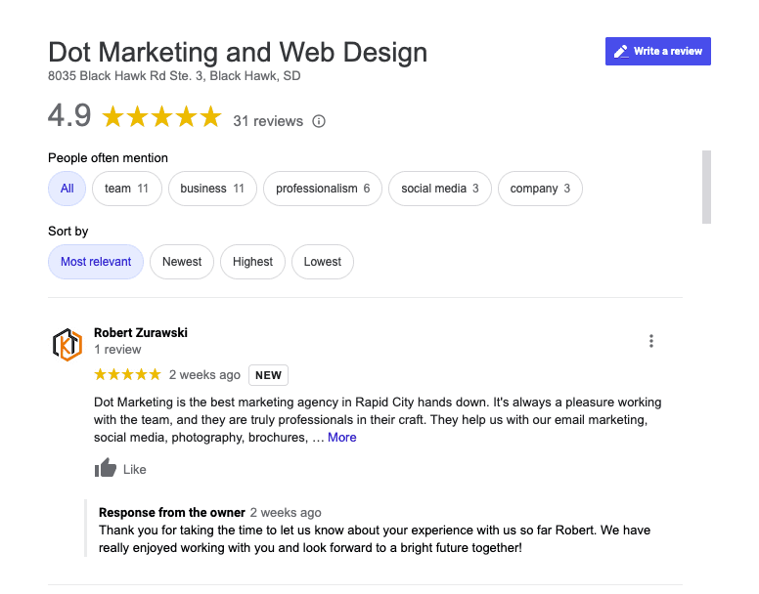Expand review text with More link
The height and width of the screenshot is (594, 759).
pos(341,438)
